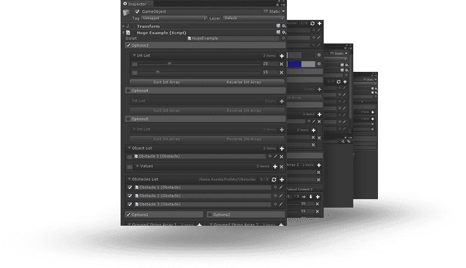The image size is (466, 268).
Task: Click slider handle for Int List value 25
Action: point(169,63)
